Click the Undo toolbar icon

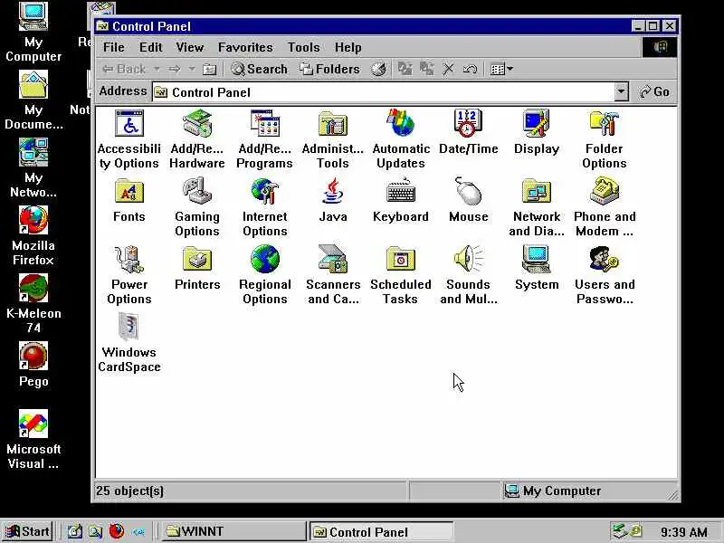click(470, 70)
